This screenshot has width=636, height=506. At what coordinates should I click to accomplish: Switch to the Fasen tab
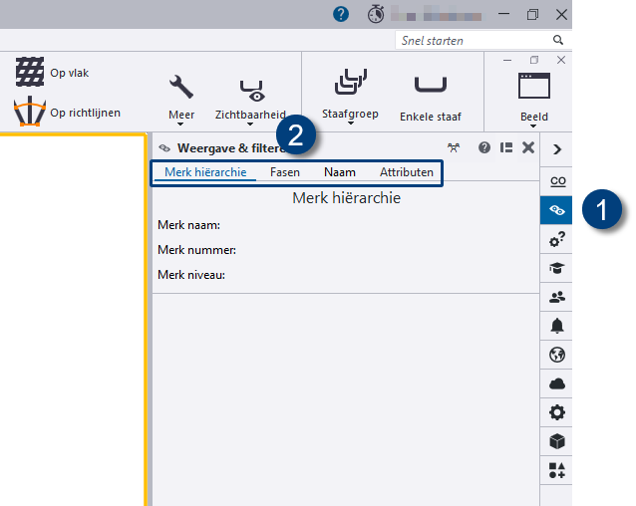(x=285, y=172)
